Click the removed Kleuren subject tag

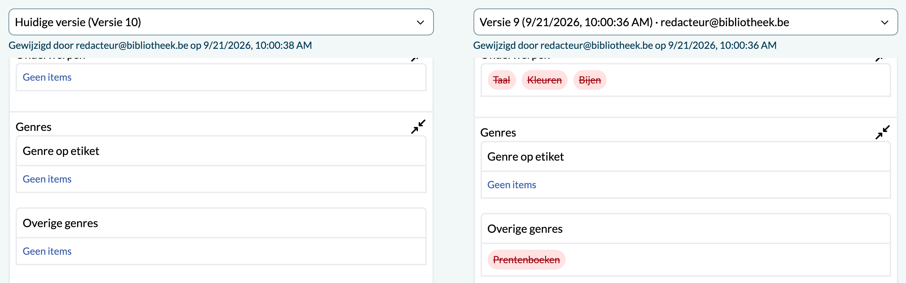(544, 80)
